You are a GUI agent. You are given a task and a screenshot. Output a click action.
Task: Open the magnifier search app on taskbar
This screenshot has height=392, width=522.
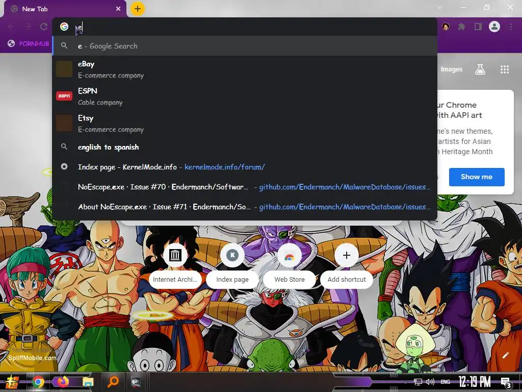(x=113, y=382)
